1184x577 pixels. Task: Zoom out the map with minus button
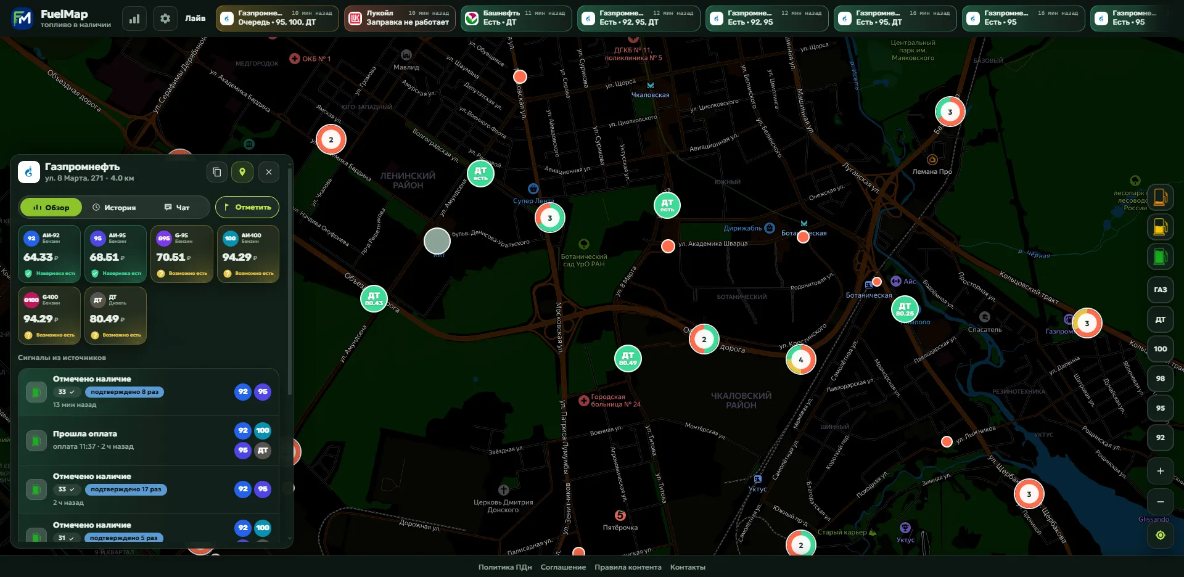click(x=1161, y=502)
